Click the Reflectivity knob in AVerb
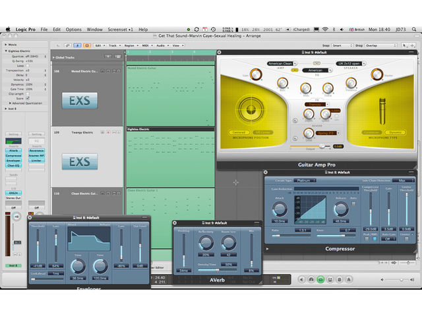Viewport: 422px width, 316px height. (206, 243)
